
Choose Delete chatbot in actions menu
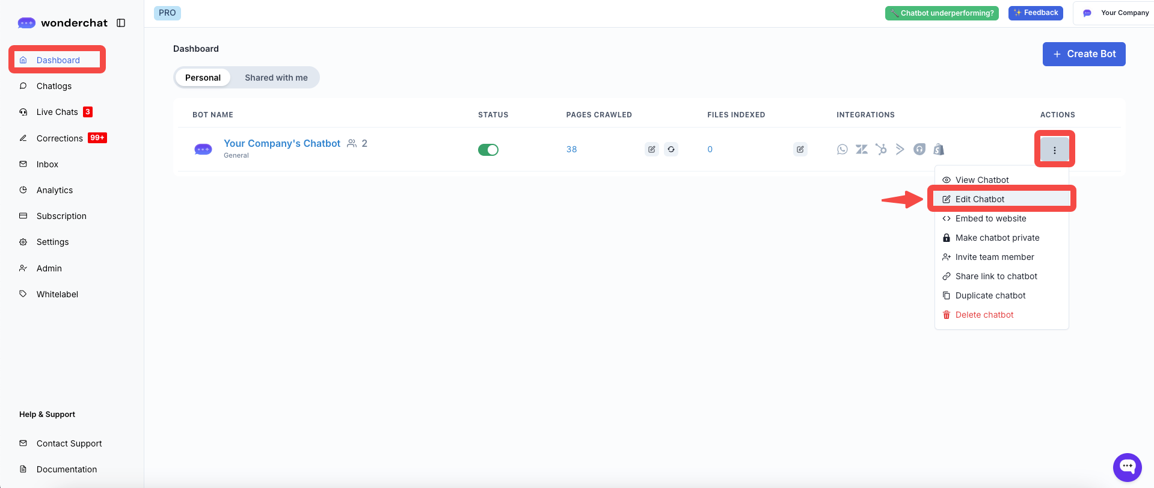[984, 315]
